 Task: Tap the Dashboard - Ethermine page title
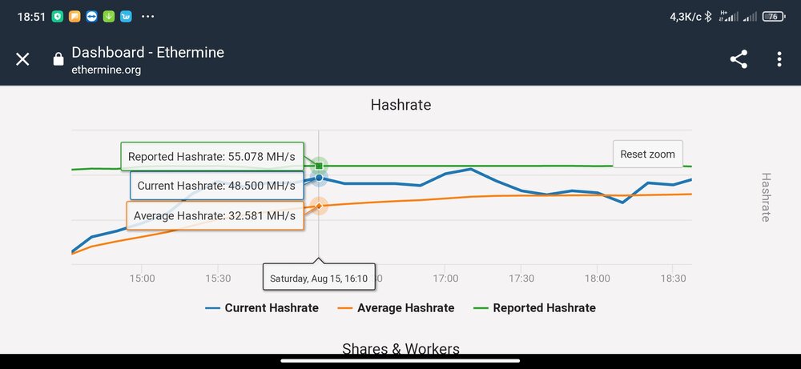[x=147, y=53]
